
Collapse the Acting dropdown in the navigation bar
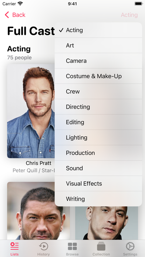tap(129, 15)
